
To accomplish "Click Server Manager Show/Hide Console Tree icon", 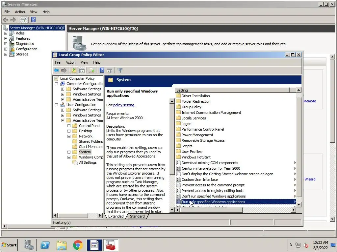I will 24,20.
